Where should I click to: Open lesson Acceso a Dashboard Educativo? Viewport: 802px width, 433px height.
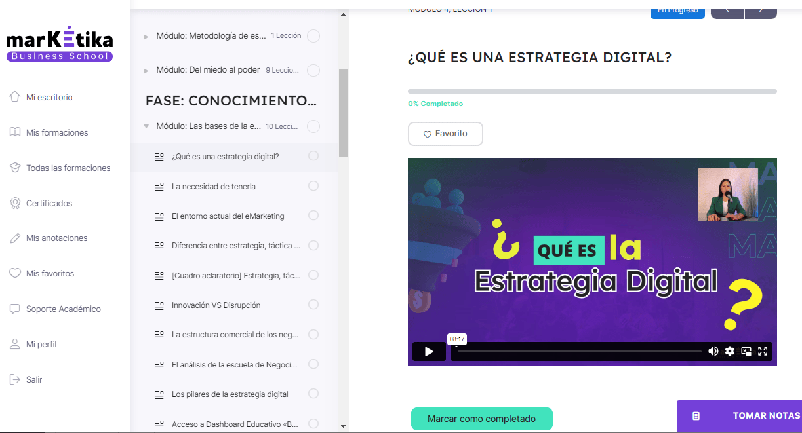point(235,424)
